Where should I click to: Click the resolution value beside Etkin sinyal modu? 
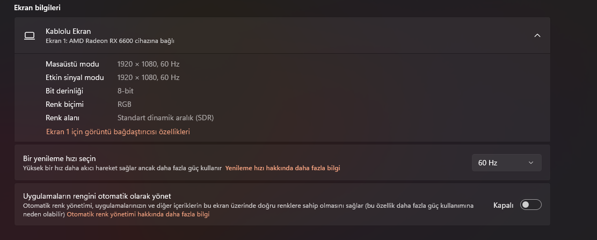point(148,77)
